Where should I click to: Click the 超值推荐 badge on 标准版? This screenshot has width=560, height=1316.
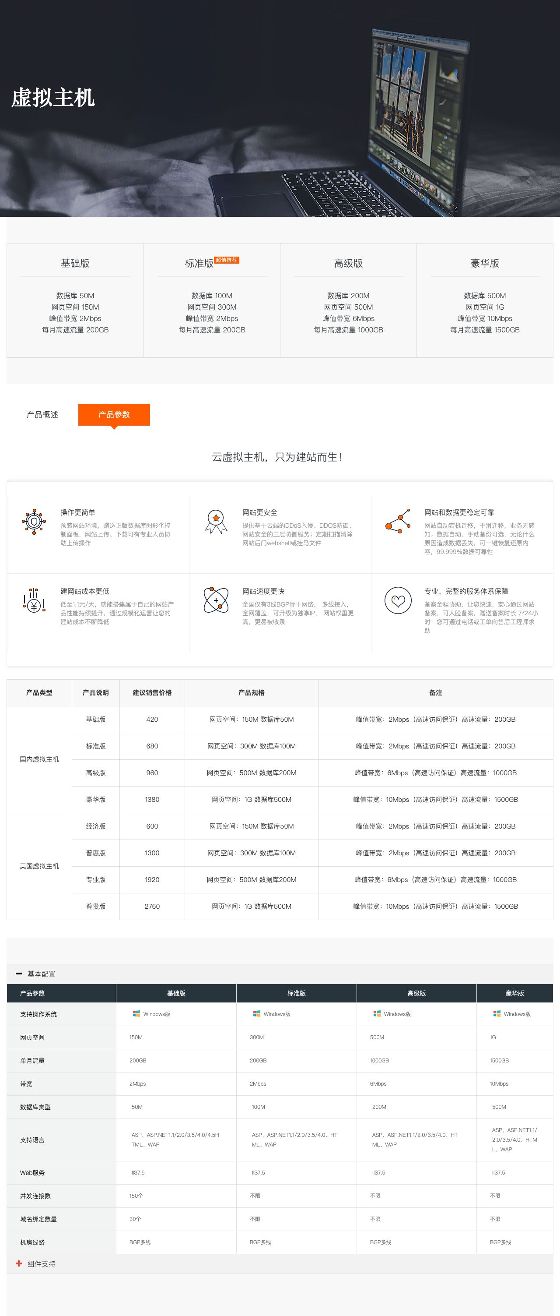(227, 260)
